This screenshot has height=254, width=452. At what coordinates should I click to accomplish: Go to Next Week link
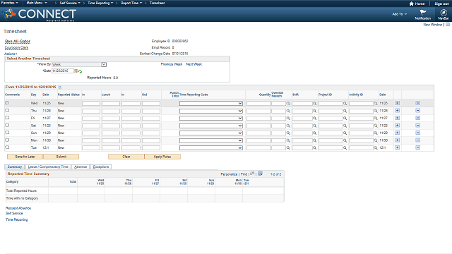tap(194, 64)
